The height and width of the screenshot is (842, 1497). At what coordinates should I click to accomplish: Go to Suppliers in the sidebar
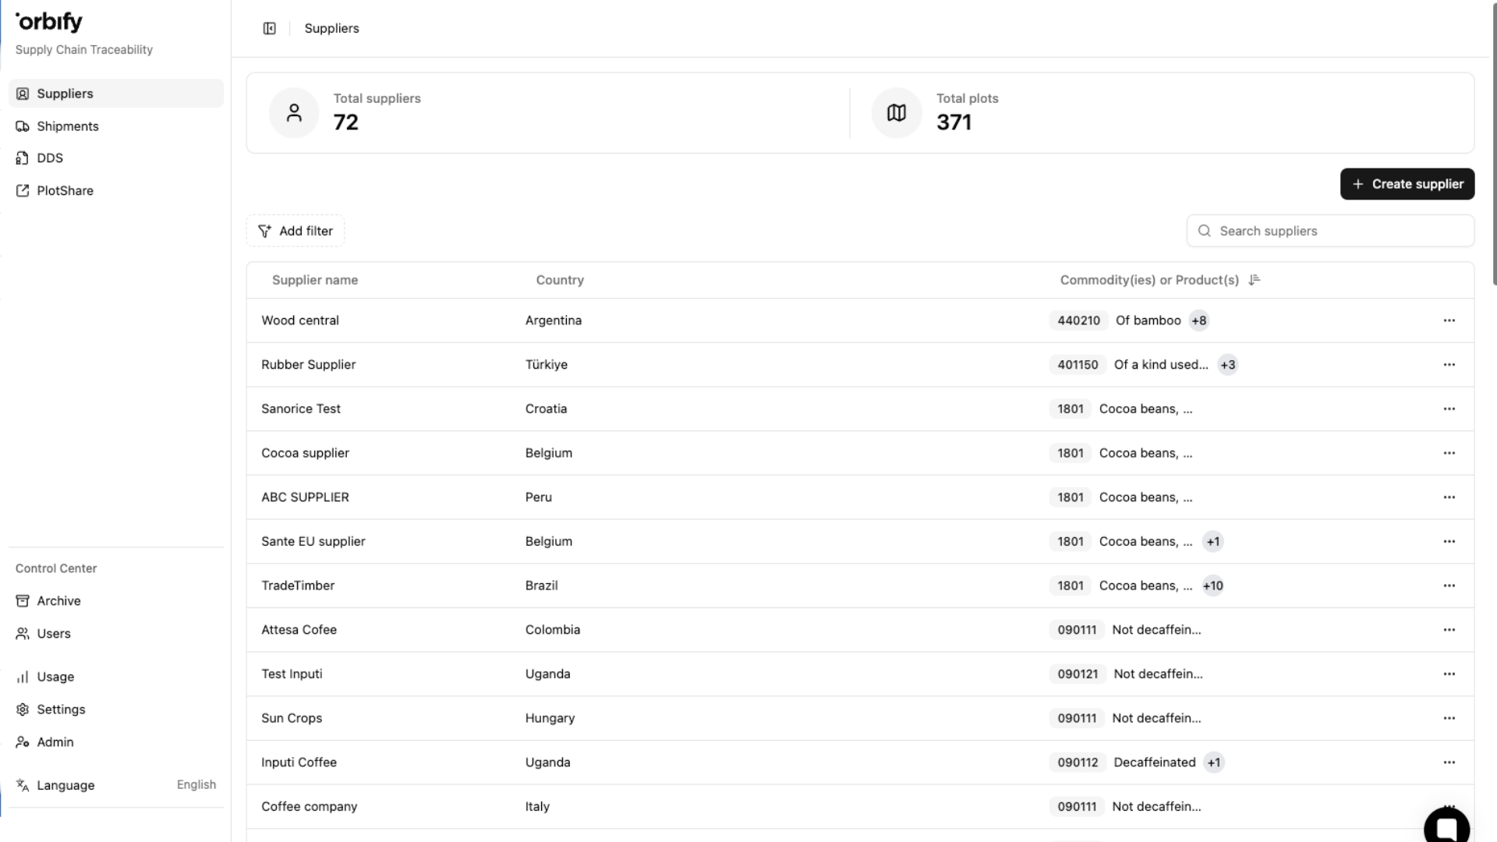tap(116, 94)
